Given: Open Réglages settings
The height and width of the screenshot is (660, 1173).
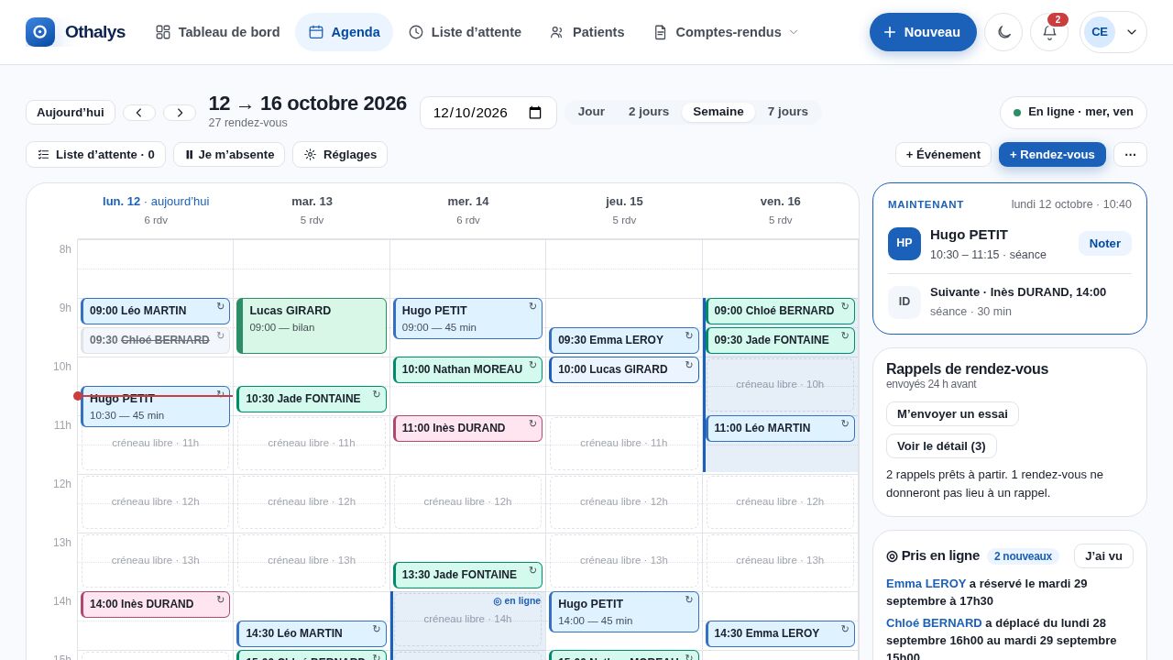Looking at the screenshot, I should [x=340, y=154].
